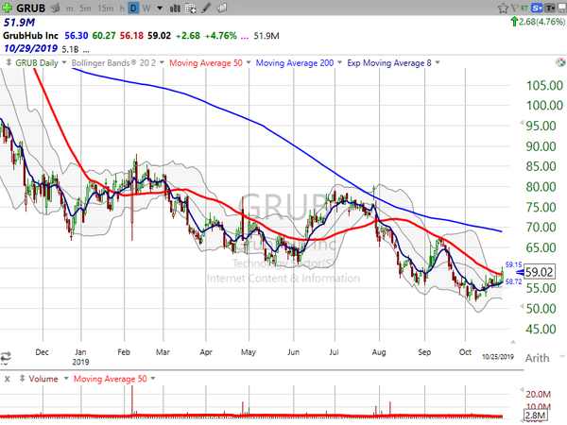
Task: Click the save disk icon
Action: pos(562,8)
